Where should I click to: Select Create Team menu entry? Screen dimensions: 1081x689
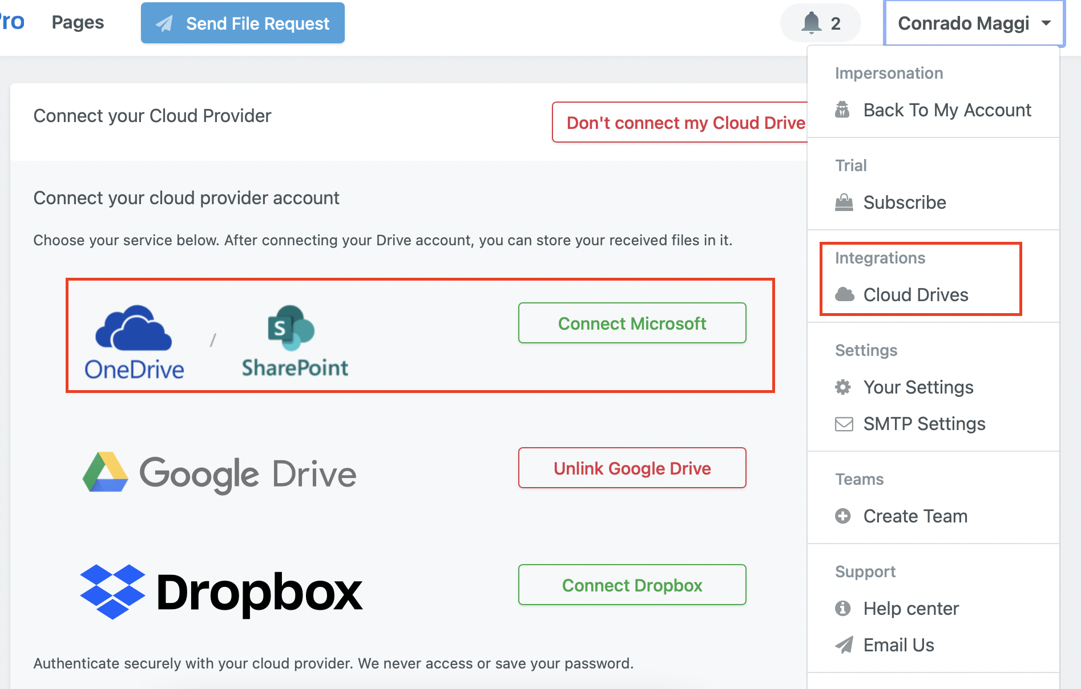click(933, 516)
